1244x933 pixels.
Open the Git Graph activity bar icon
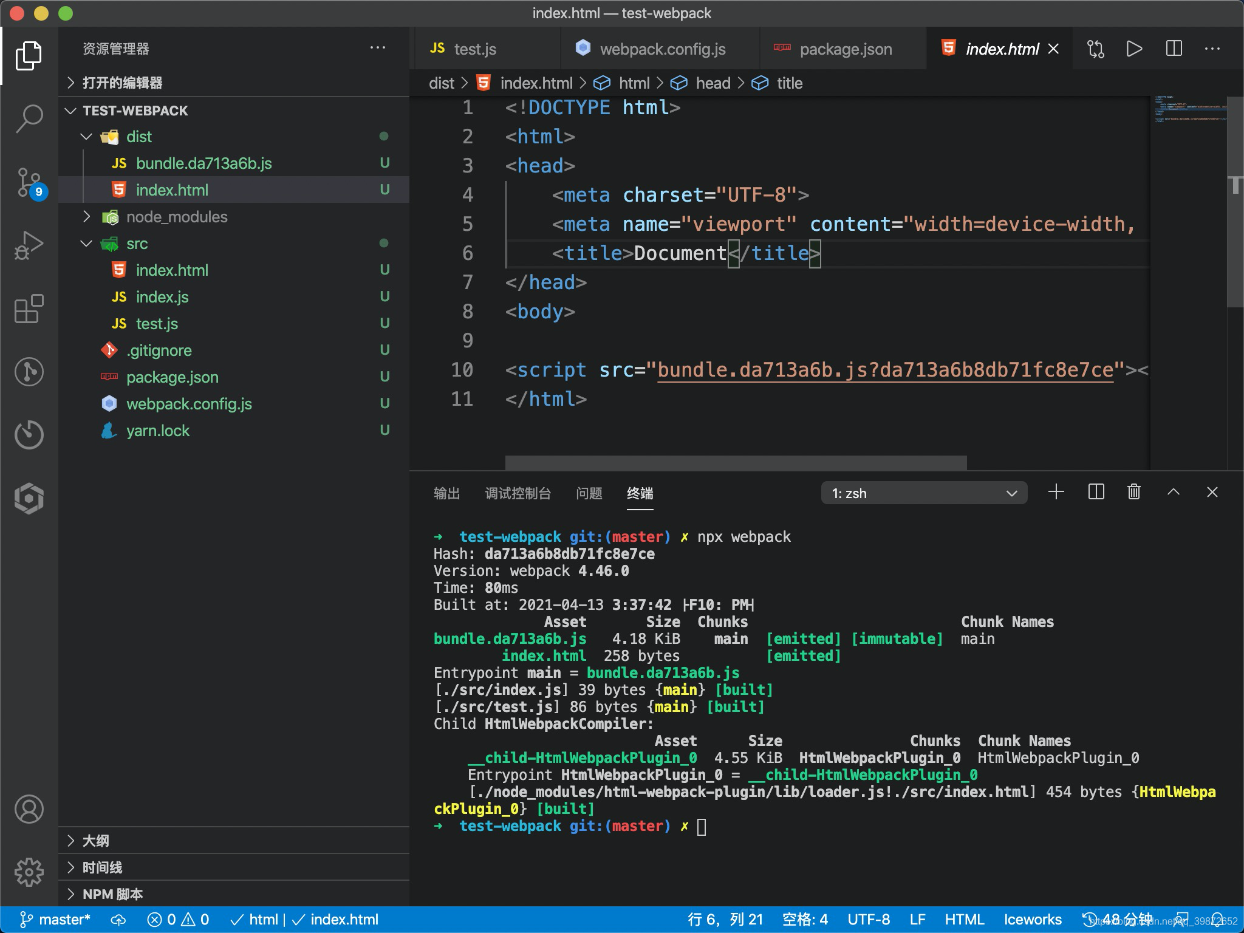pos(29,371)
